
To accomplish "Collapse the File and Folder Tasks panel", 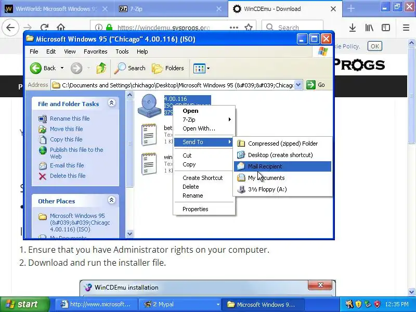I will pos(112,103).
